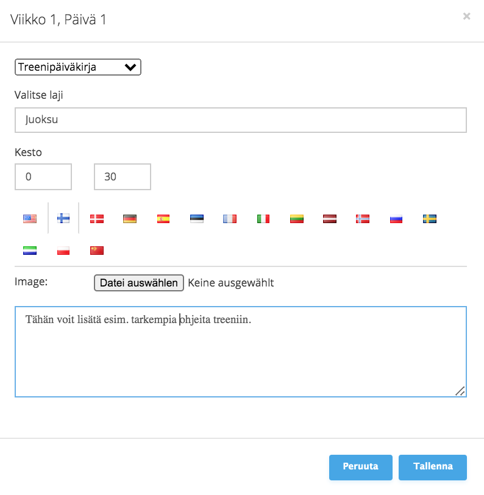Click the Datei auswählen file button
The image size is (484, 495).
pyautogui.click(x=139, y=283)
